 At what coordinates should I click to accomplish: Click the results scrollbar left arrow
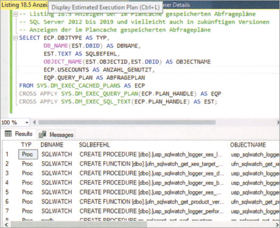click(6, 224)
